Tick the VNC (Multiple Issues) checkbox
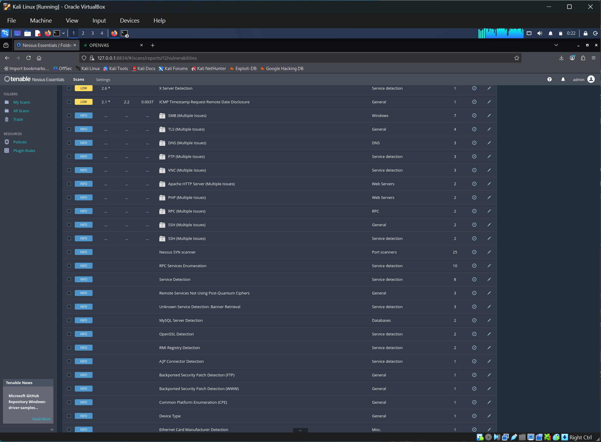The width and height of the screenshot is (601, 442). tap(69, 170)
